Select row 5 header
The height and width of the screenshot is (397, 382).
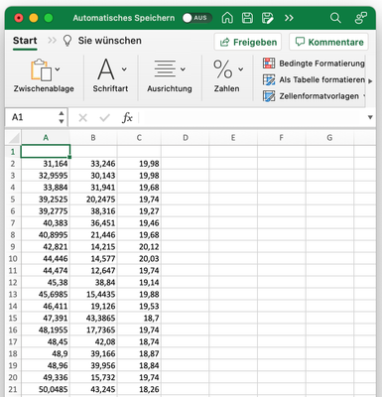[x=13, y=199]
